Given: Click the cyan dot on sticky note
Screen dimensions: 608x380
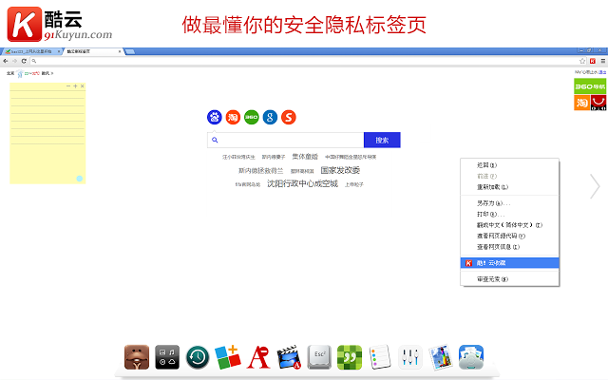Looking at the screenshot, I should point(80,179).
